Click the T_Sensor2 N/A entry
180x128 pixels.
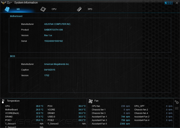[66, 124]
